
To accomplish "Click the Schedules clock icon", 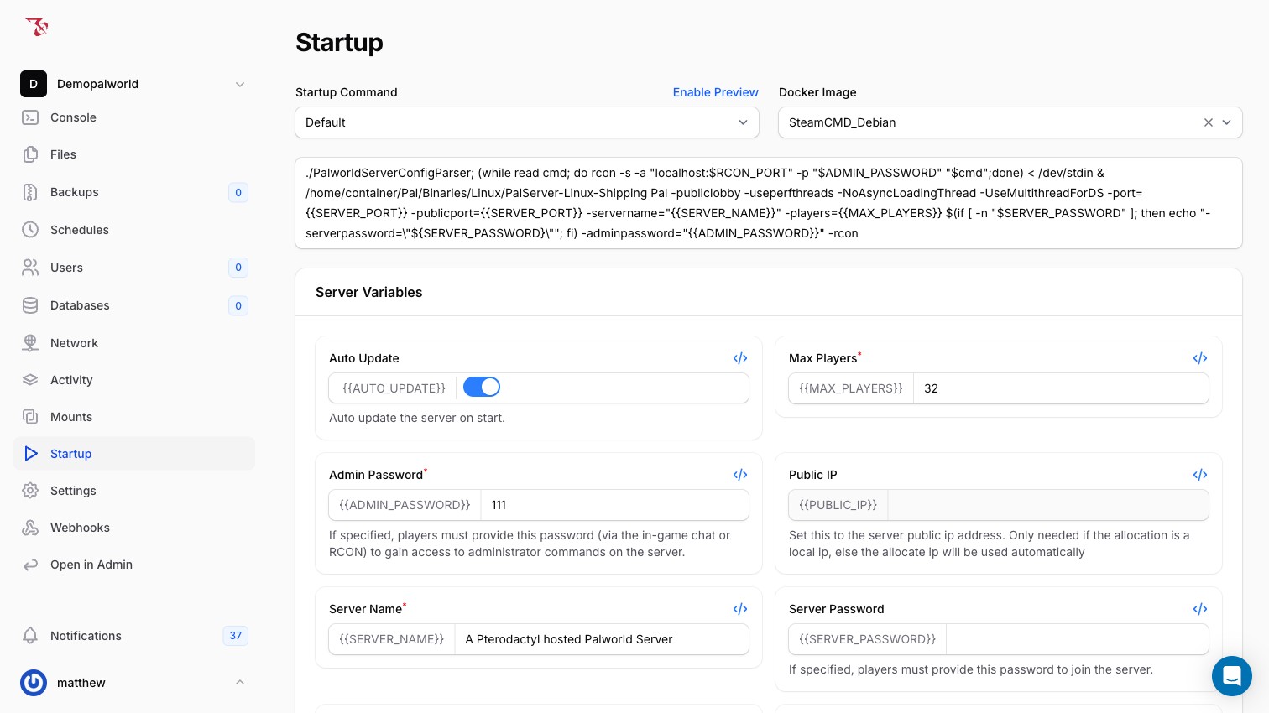I will [30, 230].
